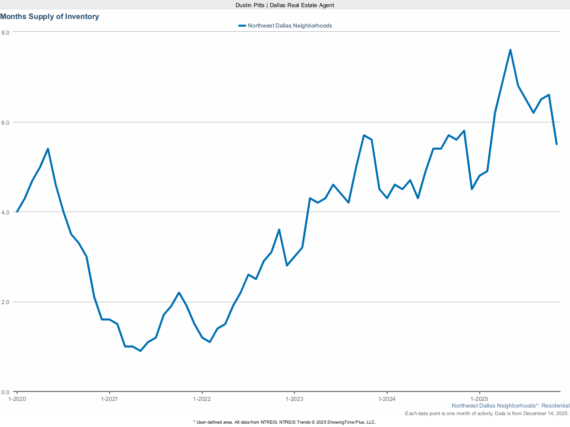This screenshot has width=570, height=427.
Task: Click the Northwest Dallas Neighborhoods legend label
Action: coord(290,26)
